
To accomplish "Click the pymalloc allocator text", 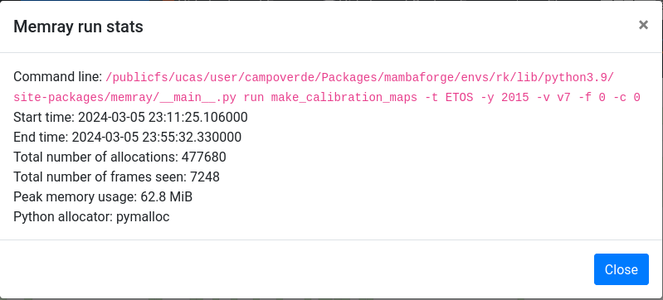I will click(143, 217).
